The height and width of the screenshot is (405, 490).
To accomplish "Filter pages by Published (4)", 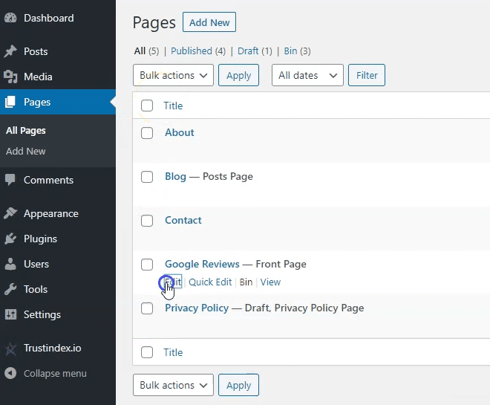I will click(198, 51).
